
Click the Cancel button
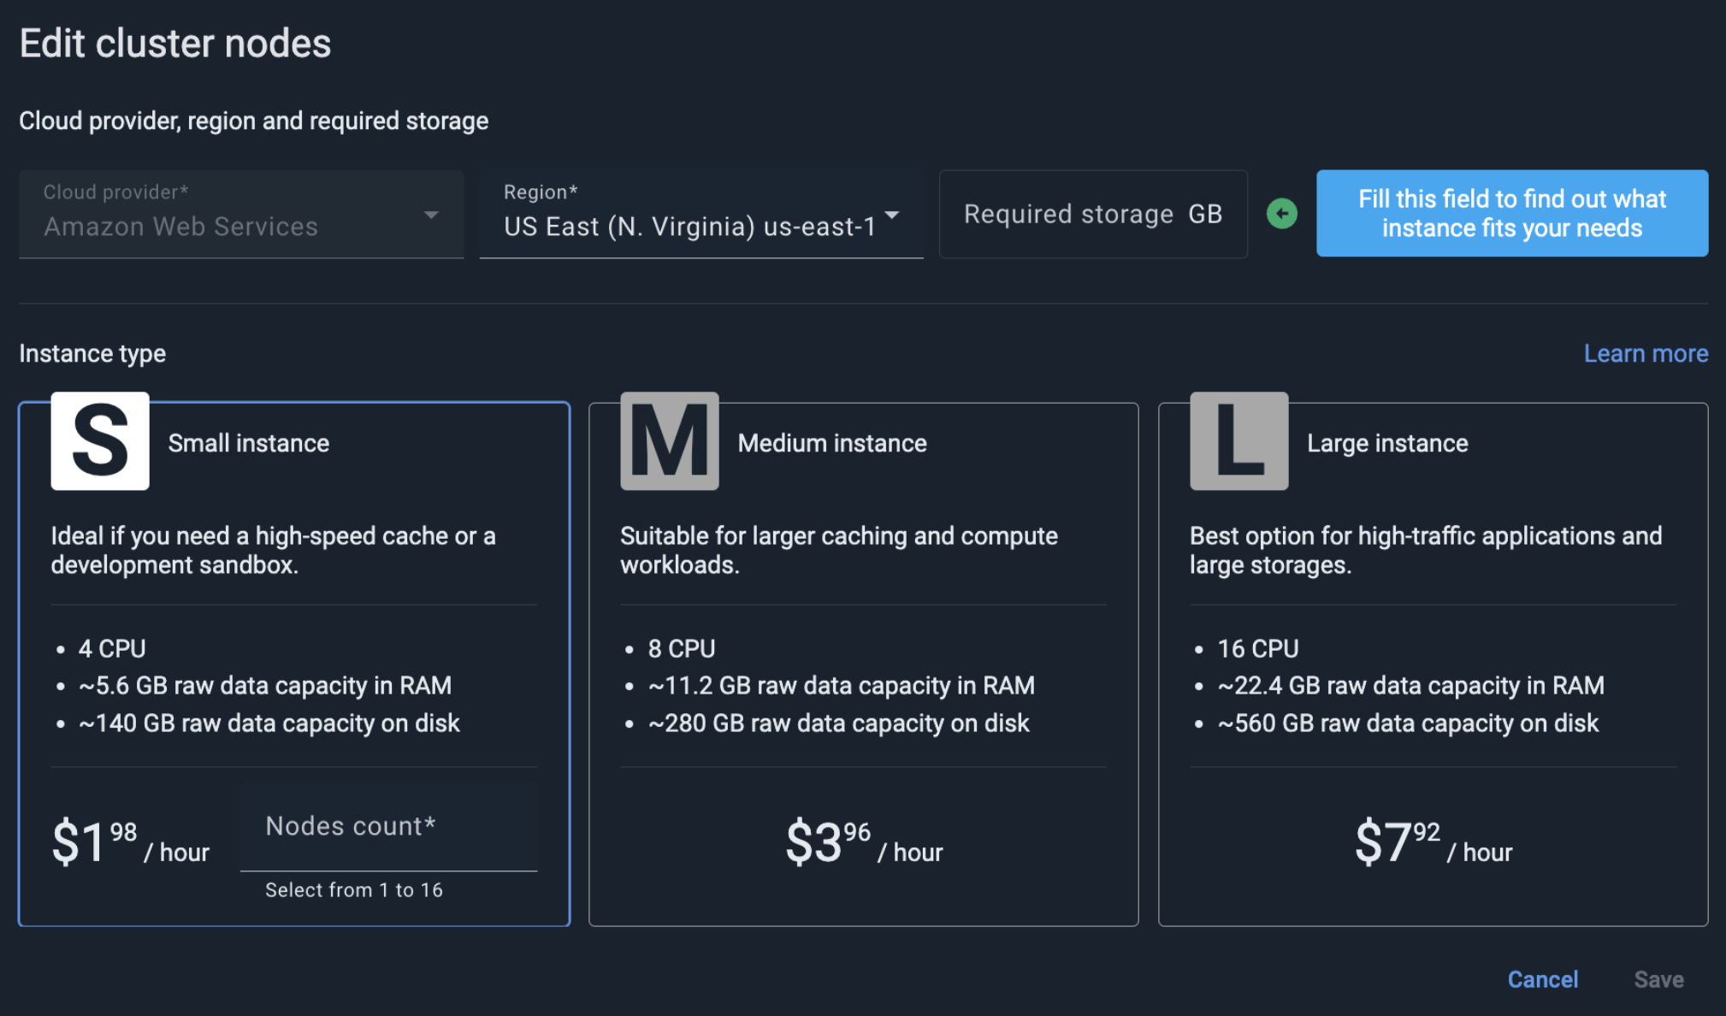point(1543,979)
